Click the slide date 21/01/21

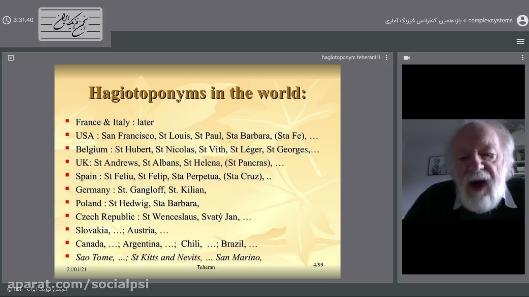[76, 269]
